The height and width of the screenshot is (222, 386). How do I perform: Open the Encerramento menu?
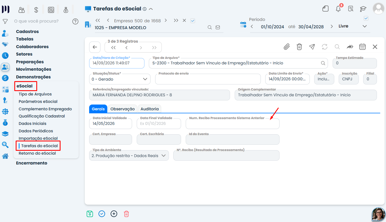pos(32,163)
